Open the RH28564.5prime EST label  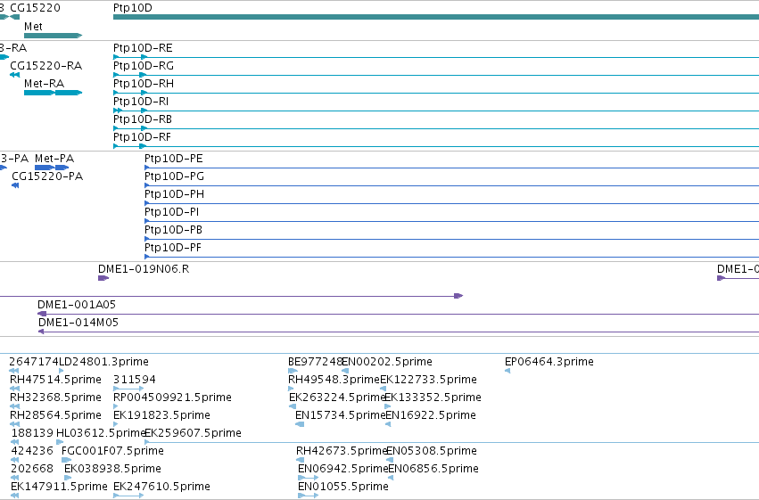55,415
